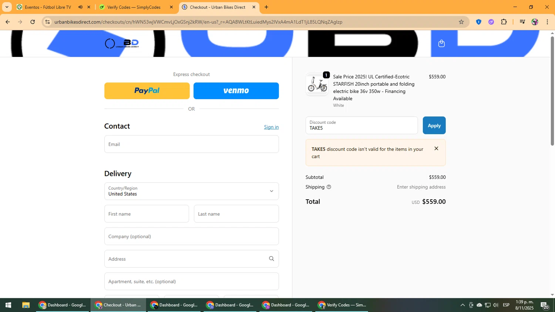555x312 pixels.
Task: Open the first Dashboard Google taskbar window
Action: (x=63, y=305)
